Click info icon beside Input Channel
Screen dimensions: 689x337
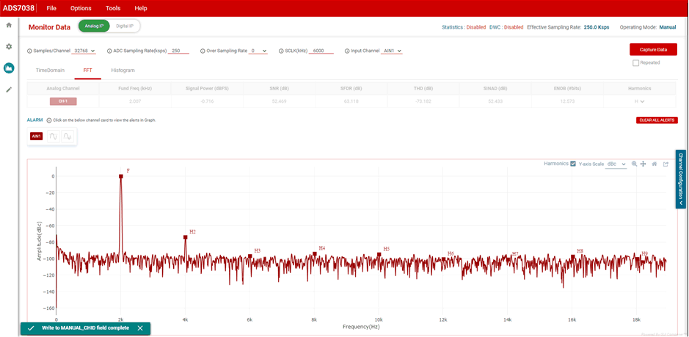[346, 51]
